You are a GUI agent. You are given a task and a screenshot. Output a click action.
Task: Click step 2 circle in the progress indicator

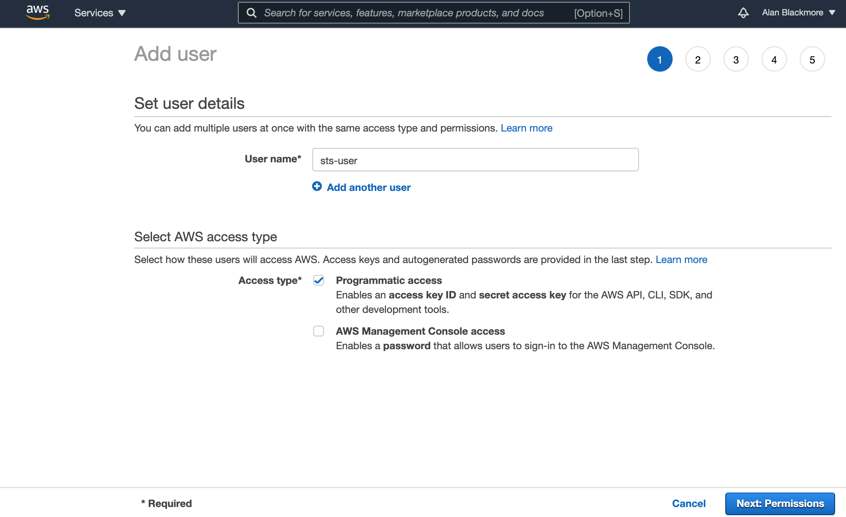(x=698, y=59)
